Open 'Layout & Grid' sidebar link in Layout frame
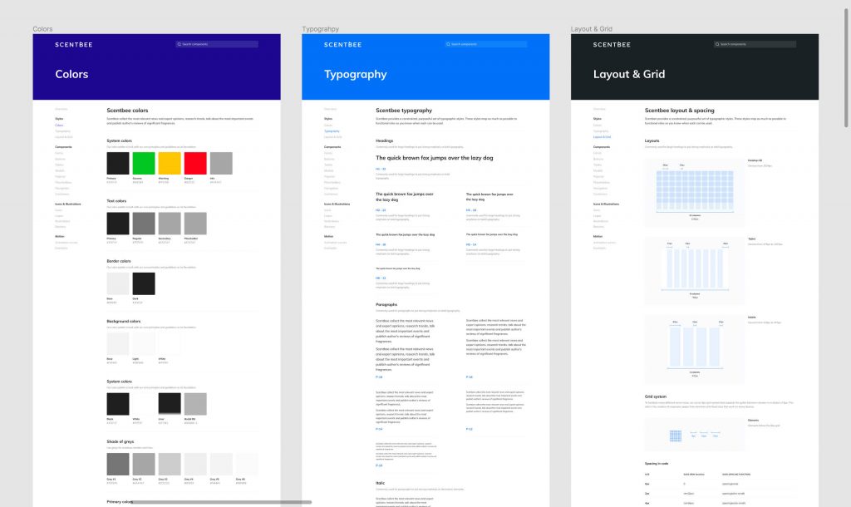The image size is (851, 507). click(602, 137)
